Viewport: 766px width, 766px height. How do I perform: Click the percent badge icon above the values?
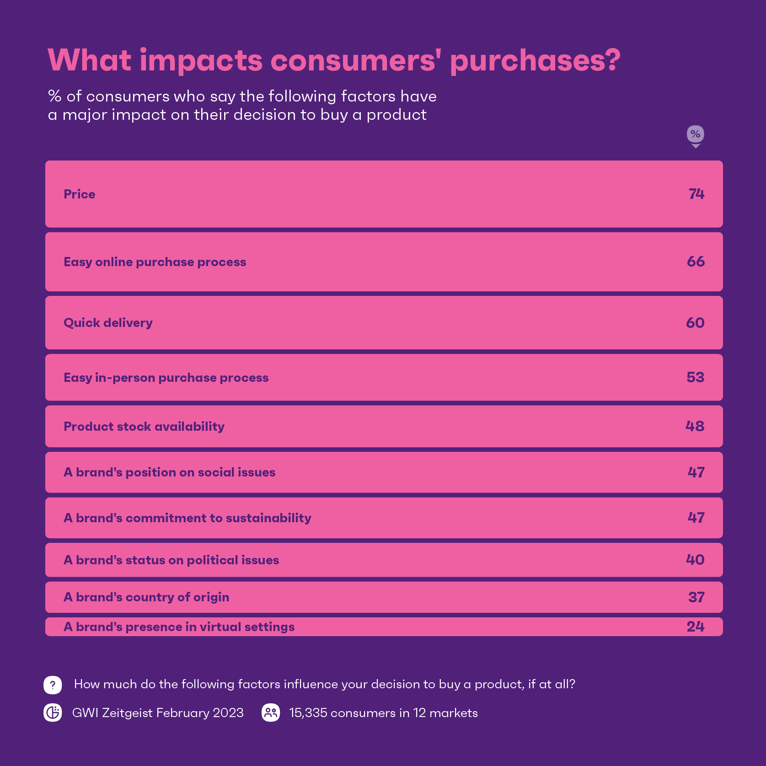click(695, 134)
